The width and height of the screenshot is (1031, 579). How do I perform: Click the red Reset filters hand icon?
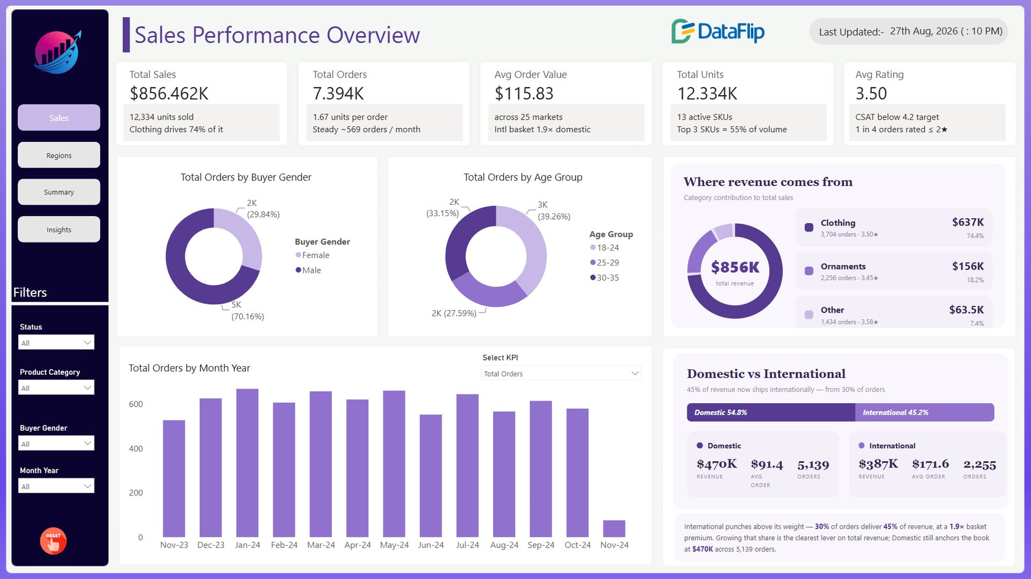click(x=53, y=541)
